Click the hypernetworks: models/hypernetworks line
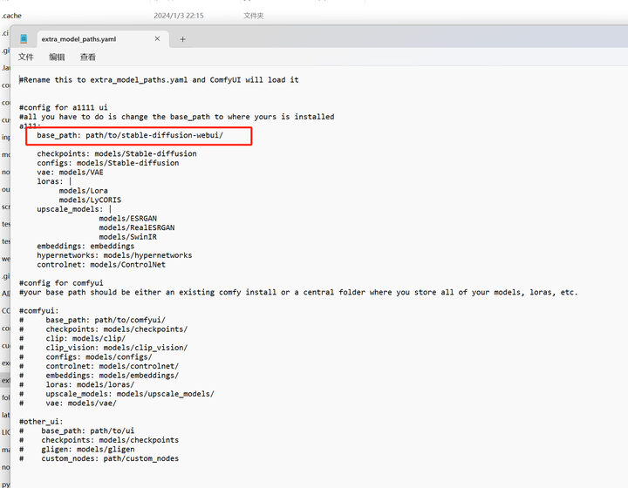 tap(114, 255)
